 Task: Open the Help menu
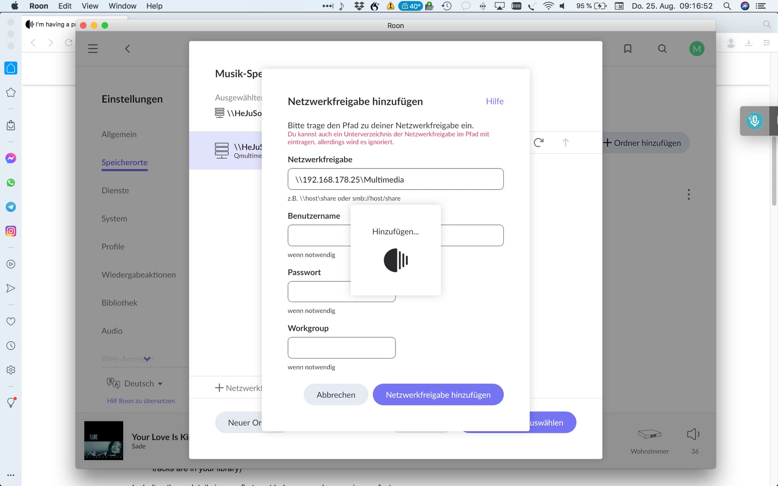click(x=154, y=6)
